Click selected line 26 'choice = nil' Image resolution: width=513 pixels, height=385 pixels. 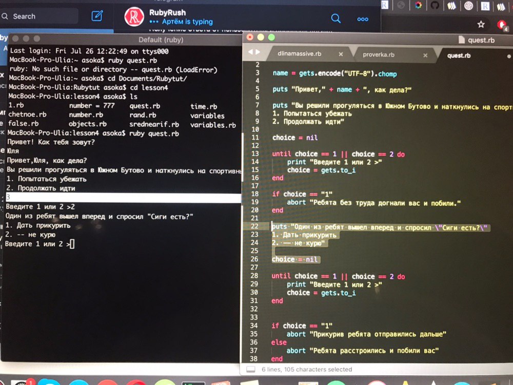294,259
